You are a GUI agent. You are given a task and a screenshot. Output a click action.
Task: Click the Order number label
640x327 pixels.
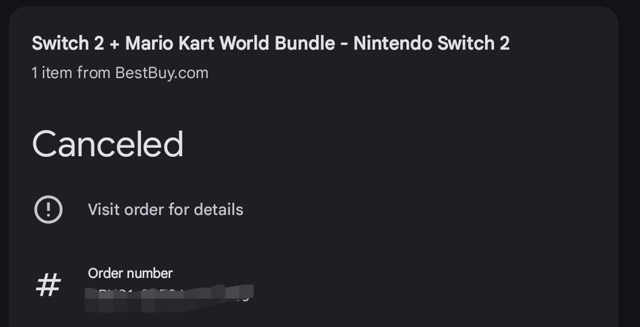tap(130, 273)
